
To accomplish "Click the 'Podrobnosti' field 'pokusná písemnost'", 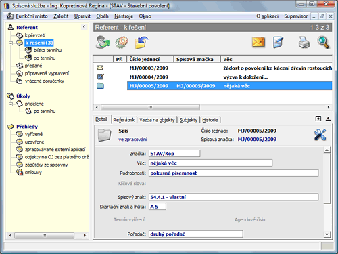I will [233, 173].
